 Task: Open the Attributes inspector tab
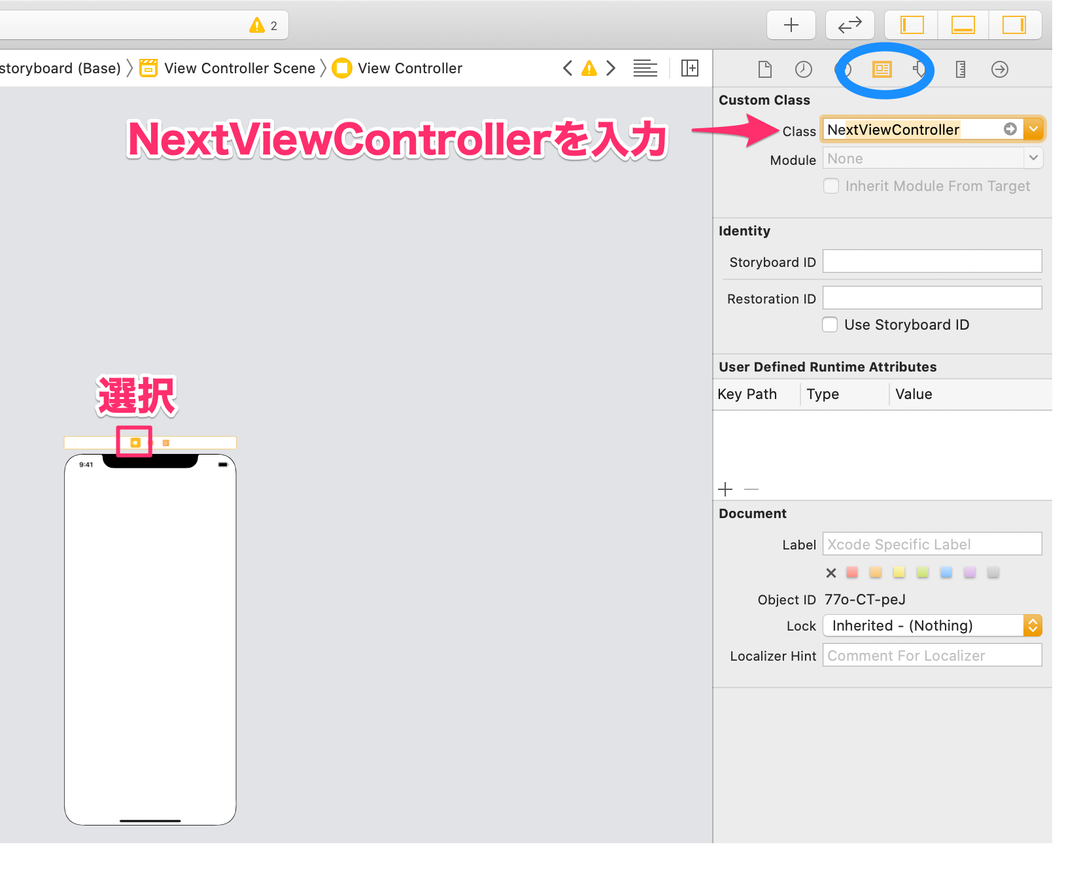(920, 69)
